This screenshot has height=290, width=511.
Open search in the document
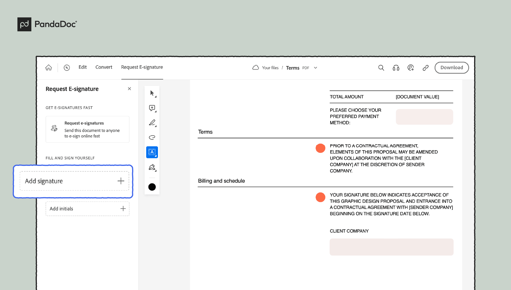click(x=381, y=68)
